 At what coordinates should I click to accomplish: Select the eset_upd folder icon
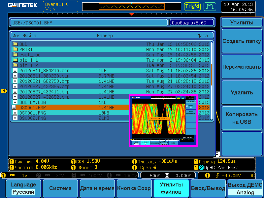click(15, 54)
